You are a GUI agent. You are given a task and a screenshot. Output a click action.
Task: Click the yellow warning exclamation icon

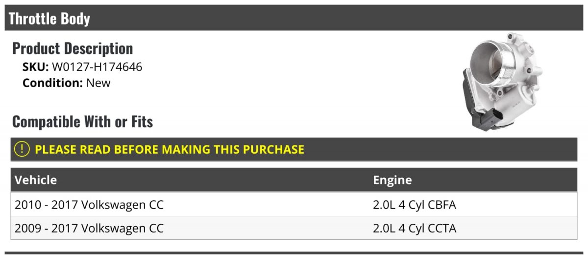[x=23, y=149]
